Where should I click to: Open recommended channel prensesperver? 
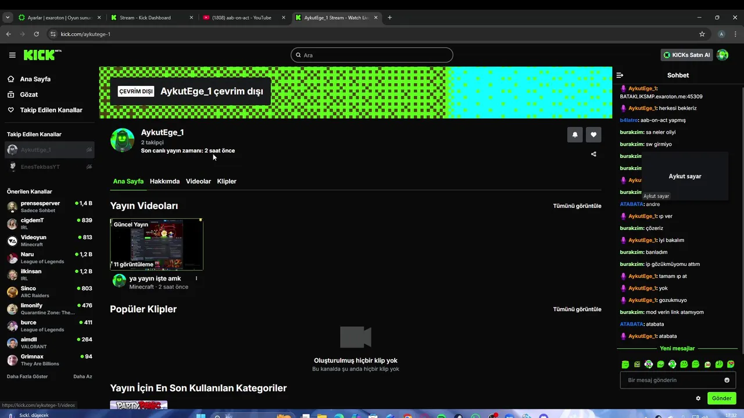tap(49, 207)
